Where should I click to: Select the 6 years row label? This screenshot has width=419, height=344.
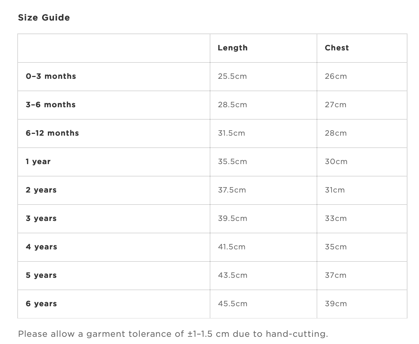tap(41, 304)
